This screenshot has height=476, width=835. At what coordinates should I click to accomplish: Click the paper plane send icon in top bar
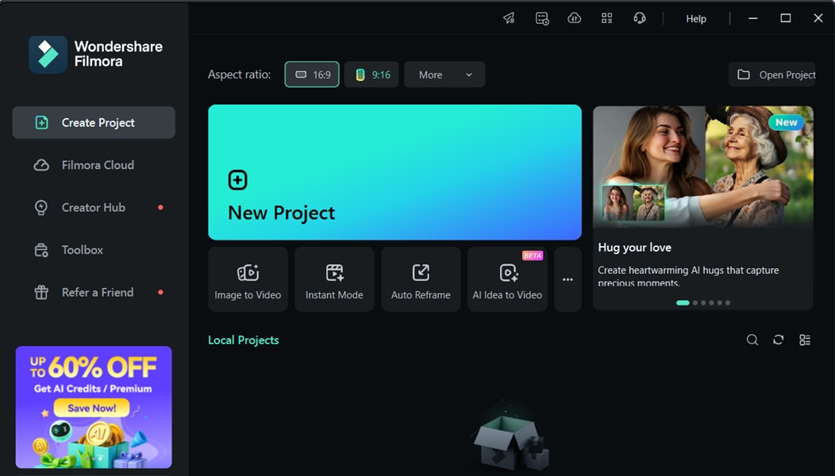509,18
